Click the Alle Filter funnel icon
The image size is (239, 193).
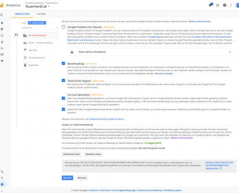25,50
